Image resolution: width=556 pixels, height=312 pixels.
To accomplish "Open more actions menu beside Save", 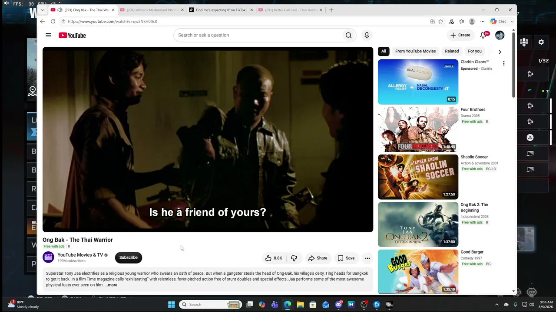I will (x=367, y=258).
